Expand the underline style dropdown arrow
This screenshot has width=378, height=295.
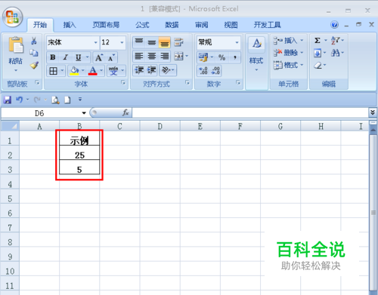click(x=88, y=57)
